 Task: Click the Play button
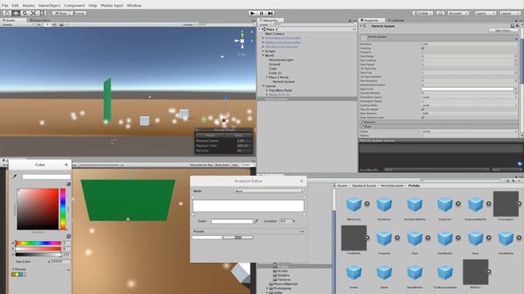252,13
